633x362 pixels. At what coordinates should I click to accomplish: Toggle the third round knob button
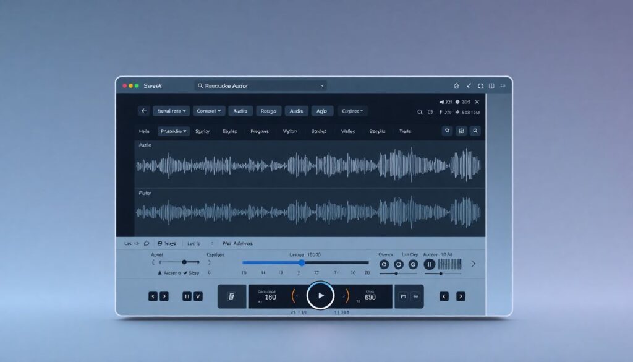click(412, 264)
